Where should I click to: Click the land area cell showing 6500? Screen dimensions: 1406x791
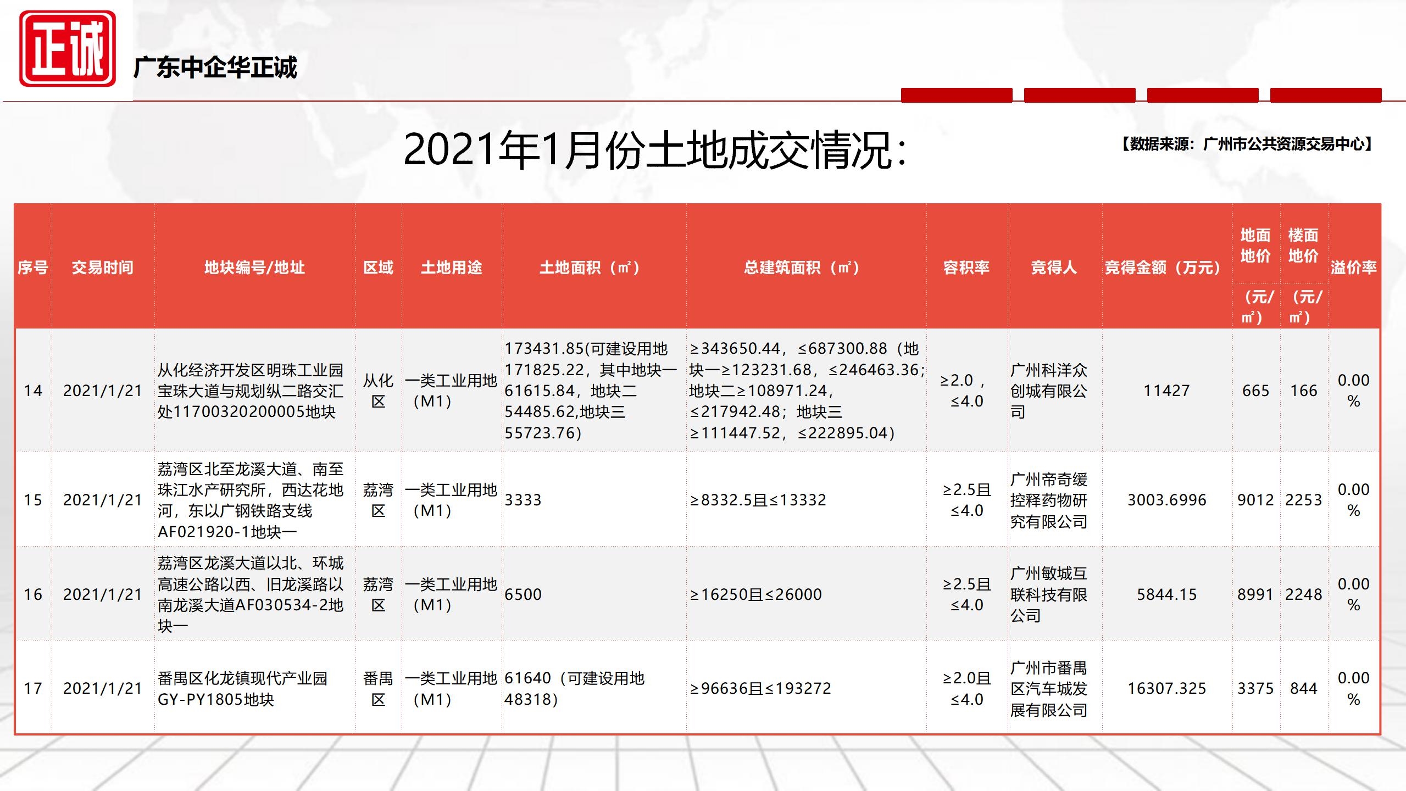pyautogui.click(x=523, y=594)
